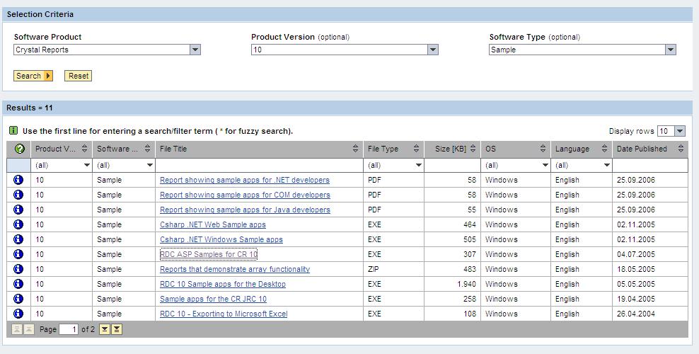Open the File Type column filter dropdown

419,165
